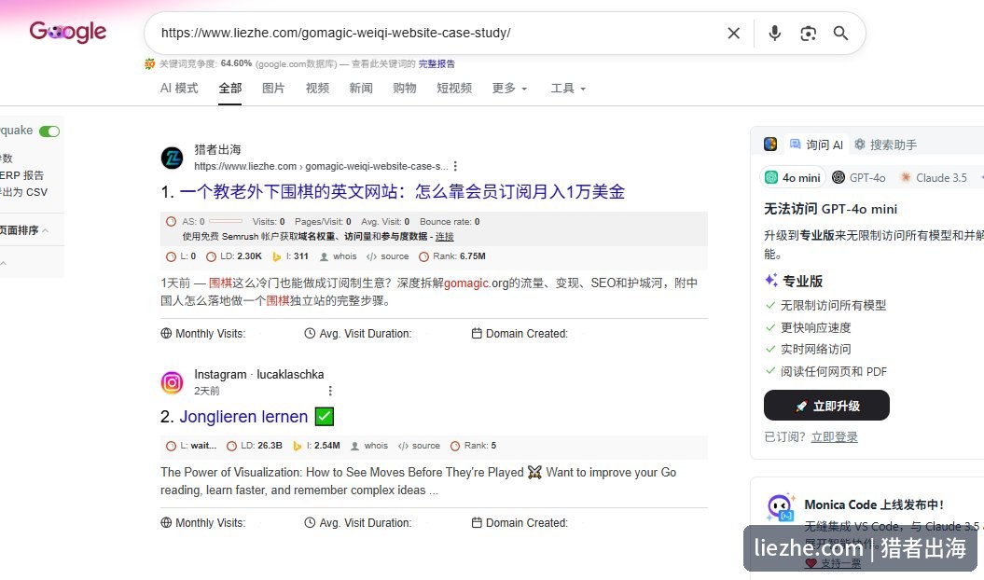Image resolution: width=984 pixels, height=580 pixels.
Task: Click the Google logo
Action: pos(68,32)
